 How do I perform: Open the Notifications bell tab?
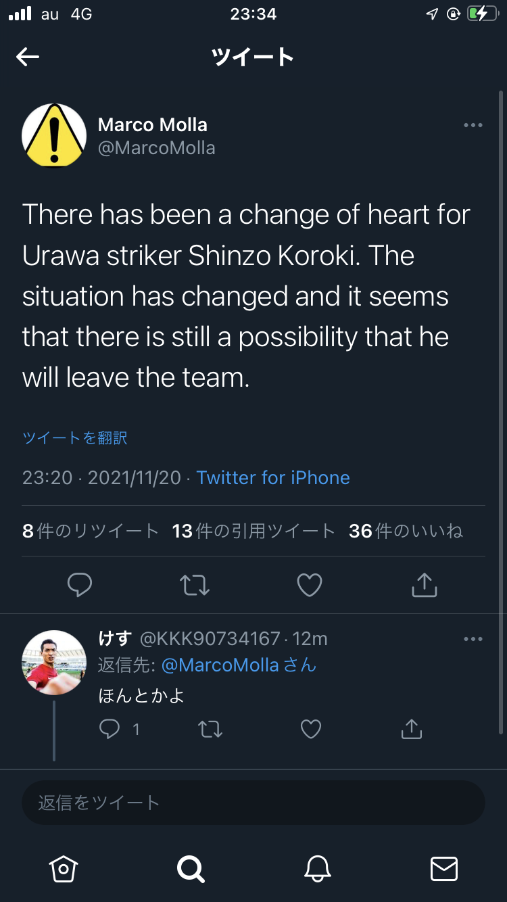pyautogui.click(x=318, y=868)
